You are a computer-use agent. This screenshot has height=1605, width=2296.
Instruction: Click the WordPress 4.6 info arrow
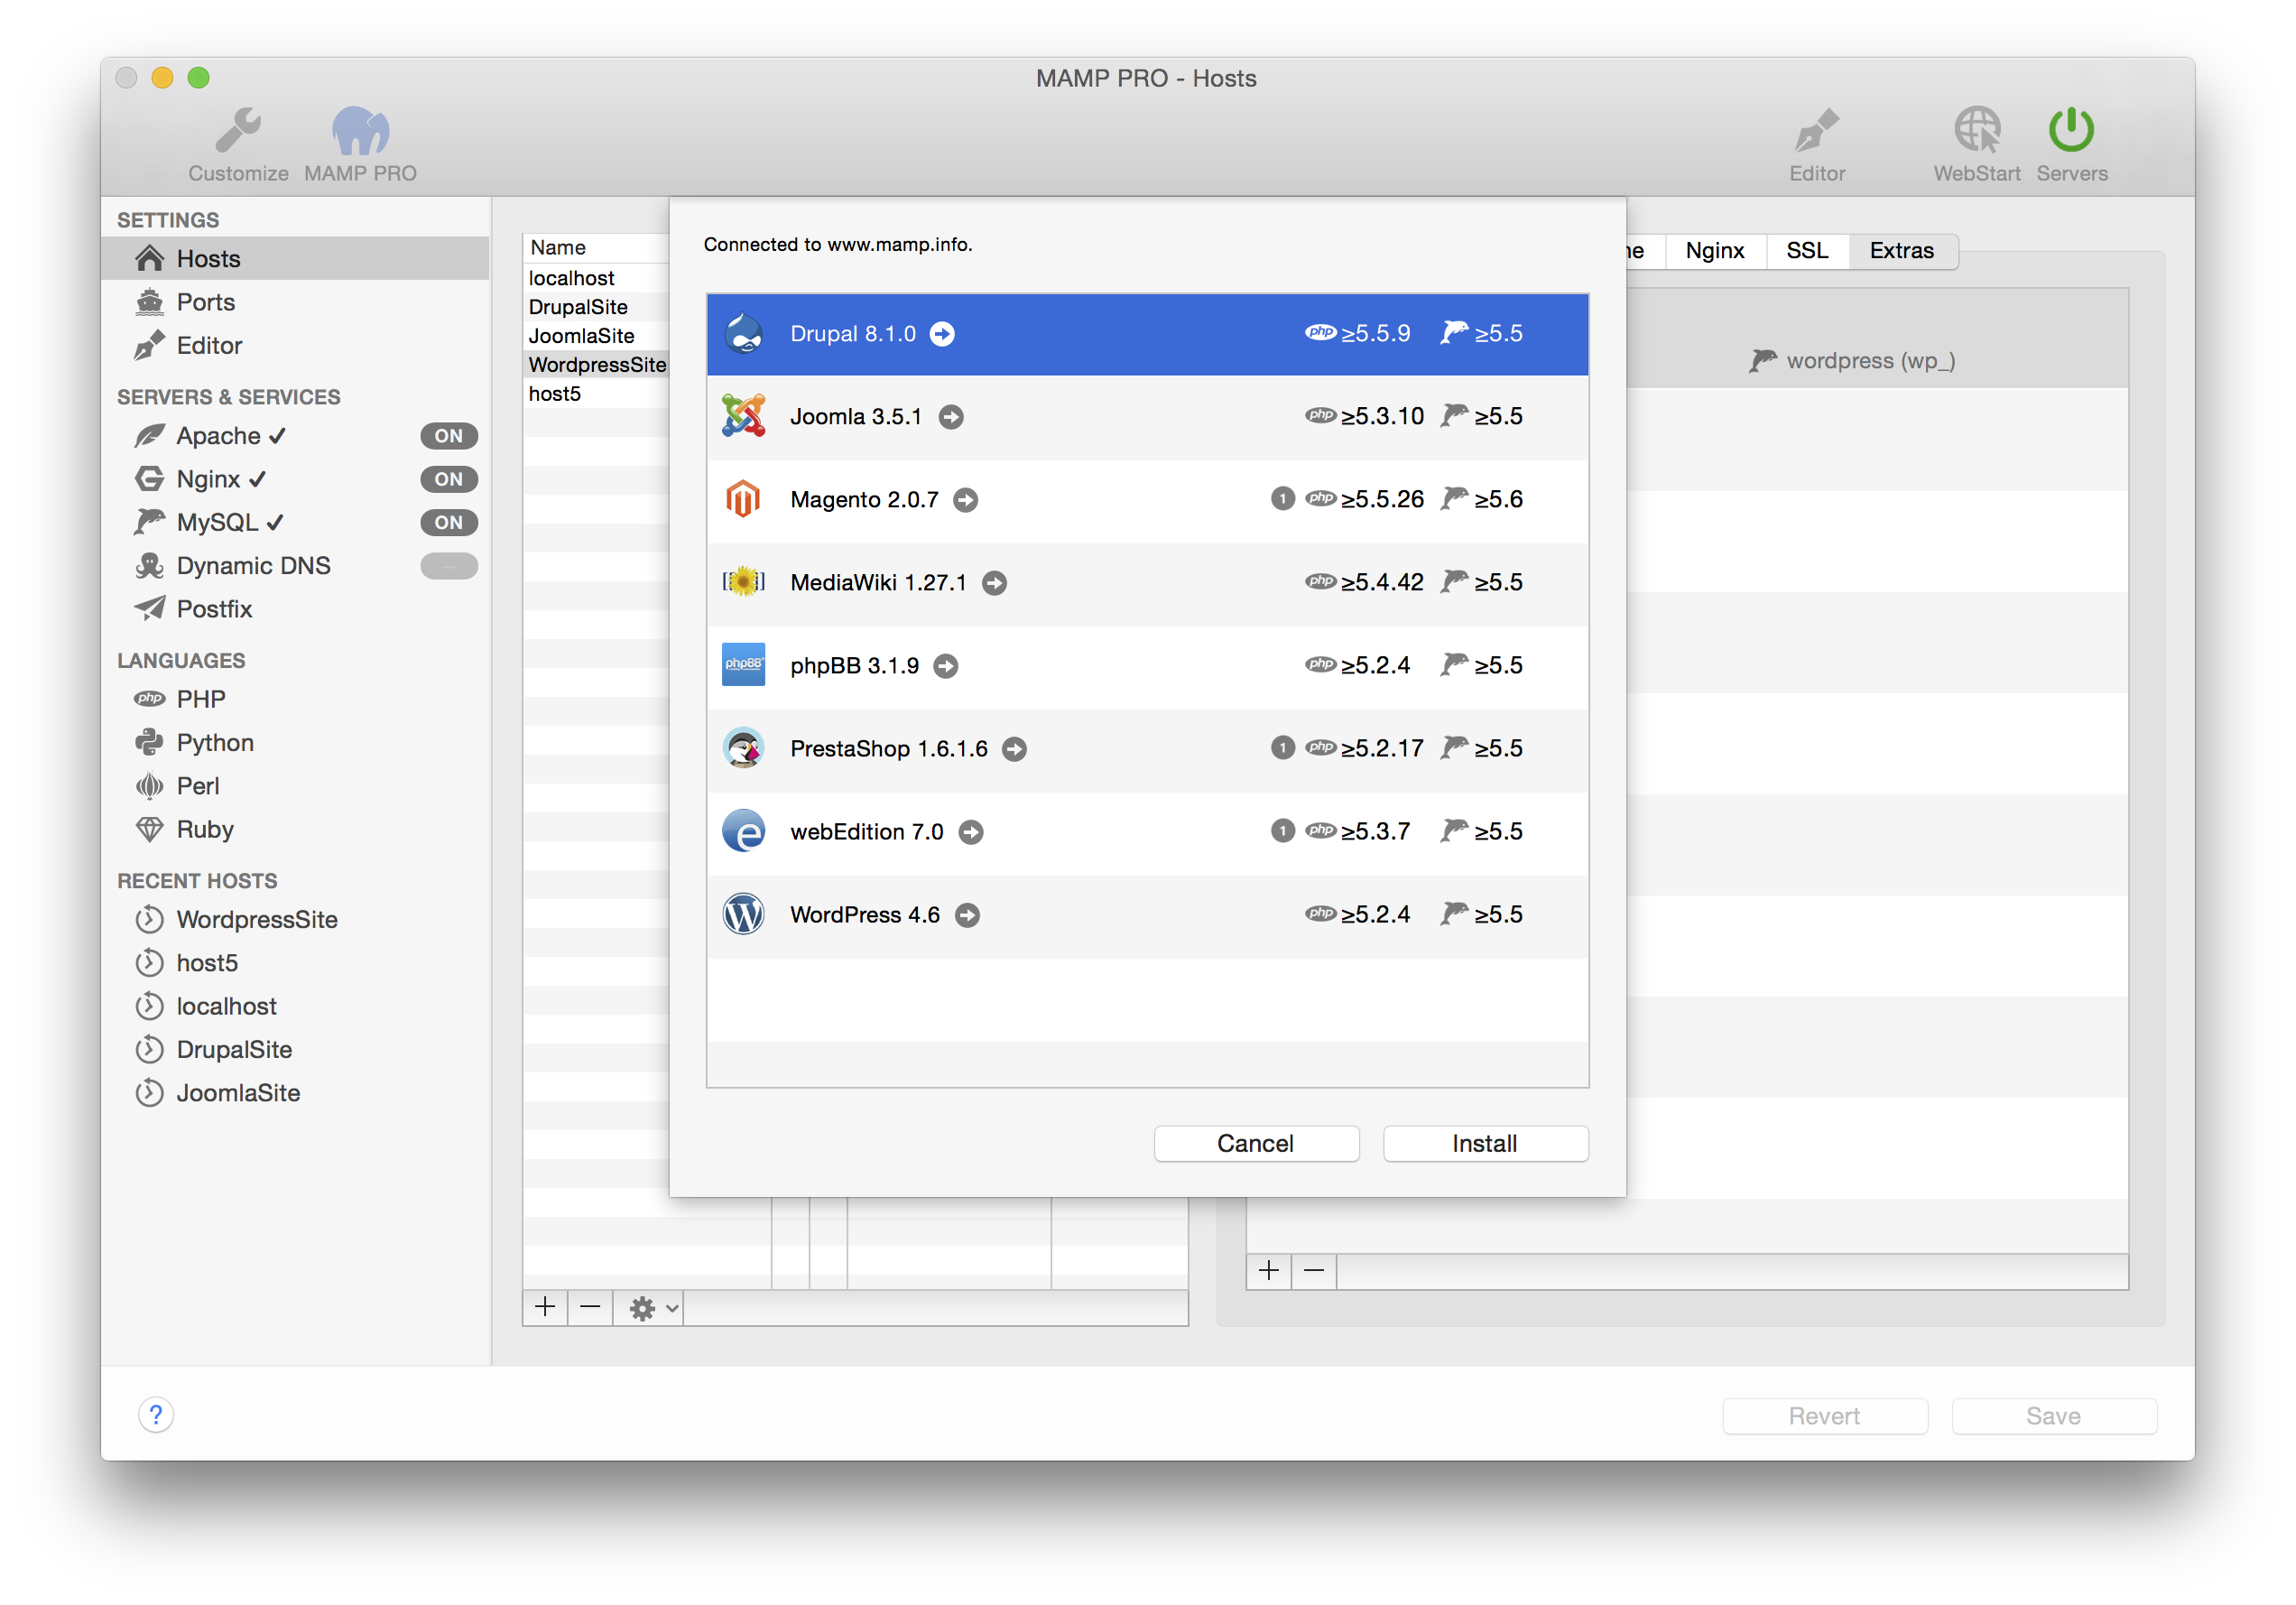click(x=967, y=915)
